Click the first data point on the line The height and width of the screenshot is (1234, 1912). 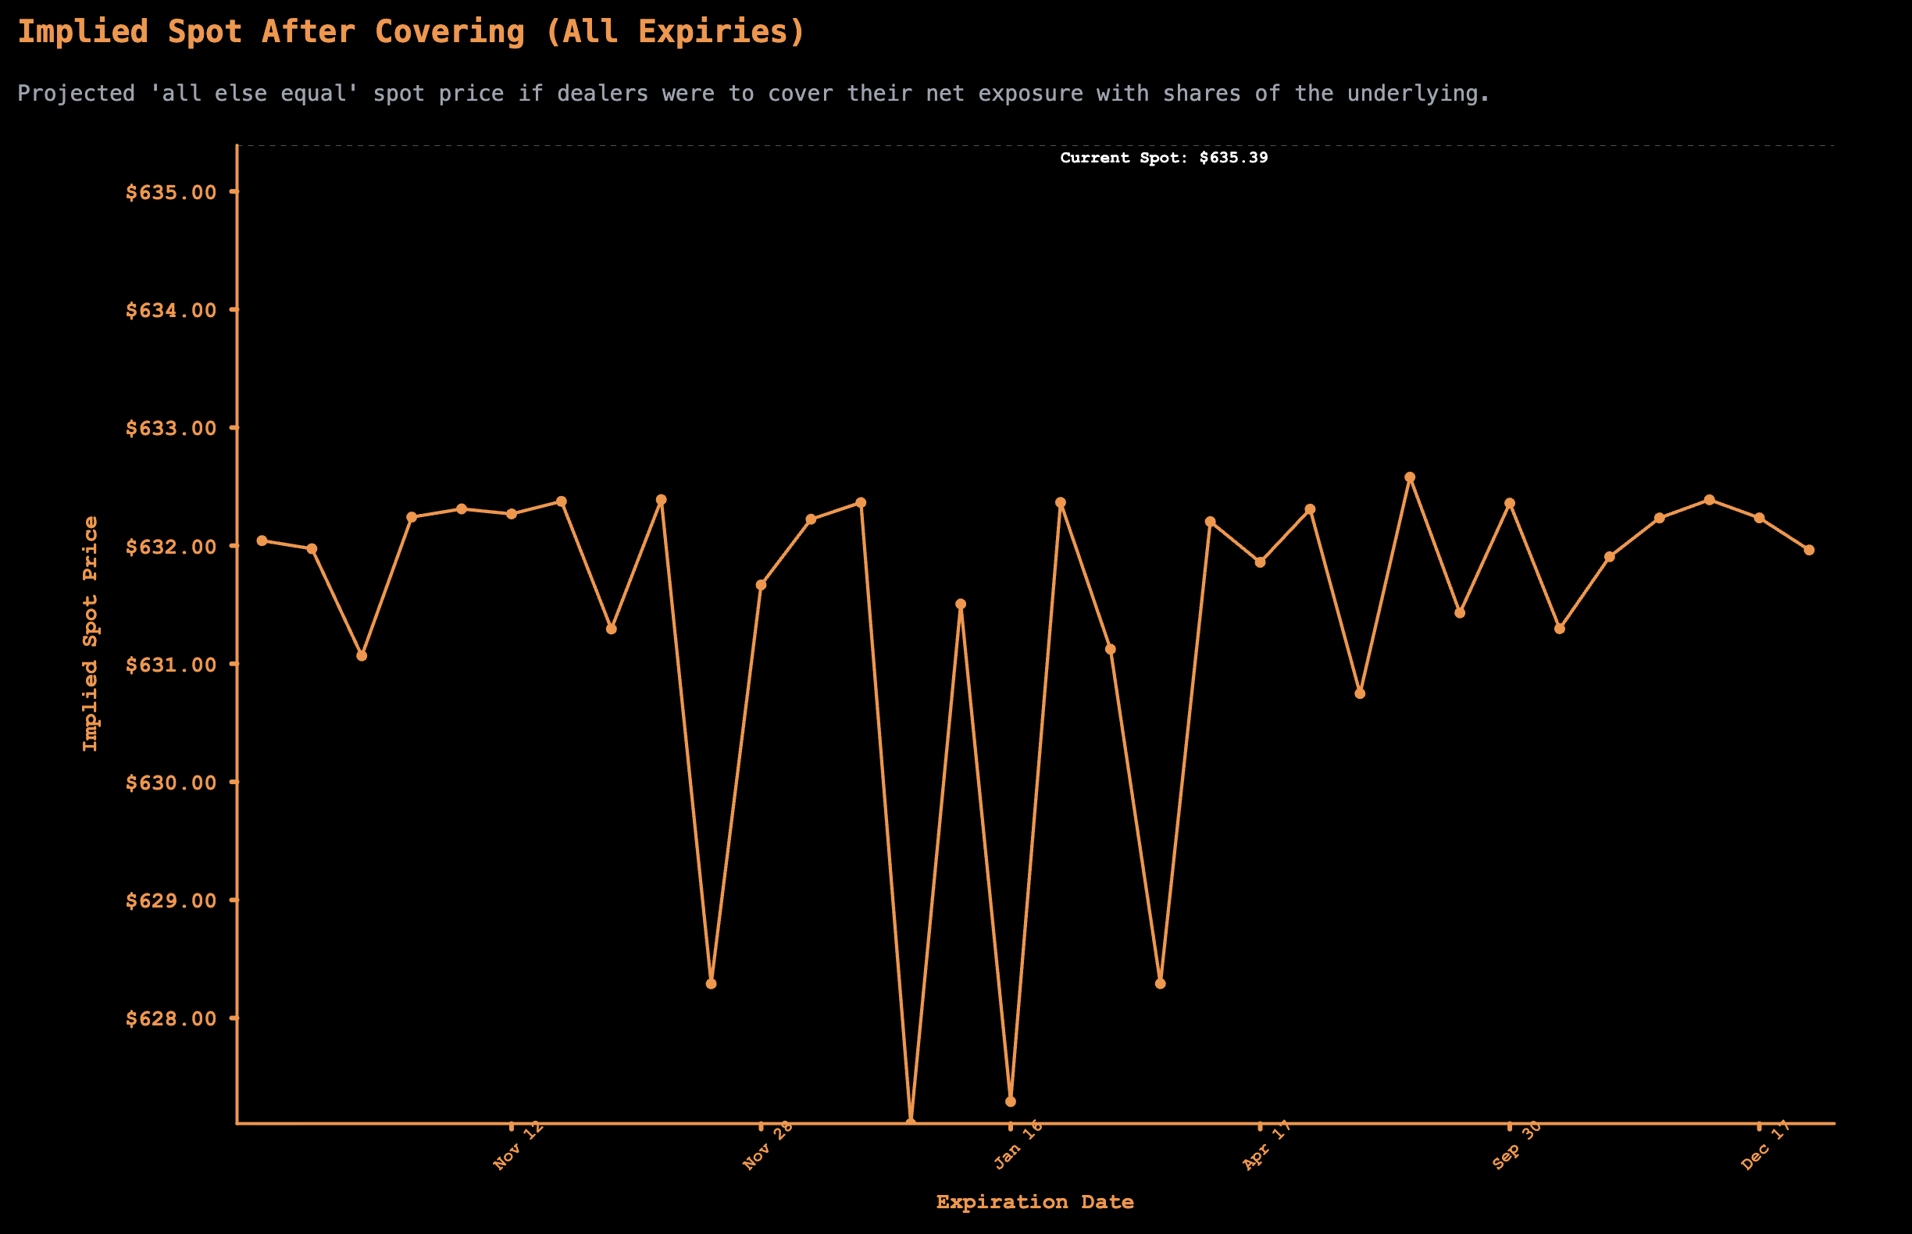click(x=262, y=541)
